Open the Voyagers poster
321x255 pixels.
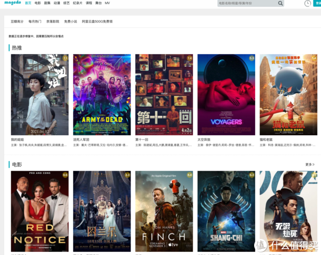click(x=226, y=95)
